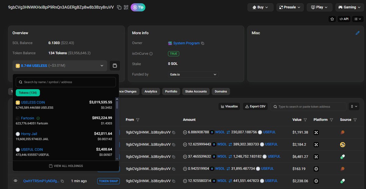The width and height of the screenshot is (366, 189).
Task: Click platform icon in $1,191.38 row
Action: (316, 132)
